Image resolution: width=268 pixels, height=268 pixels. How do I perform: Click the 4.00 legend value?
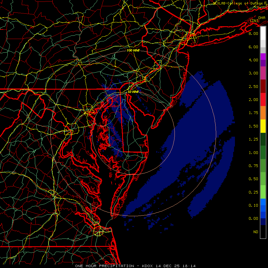pyautogui.click(x=253, y=60)
